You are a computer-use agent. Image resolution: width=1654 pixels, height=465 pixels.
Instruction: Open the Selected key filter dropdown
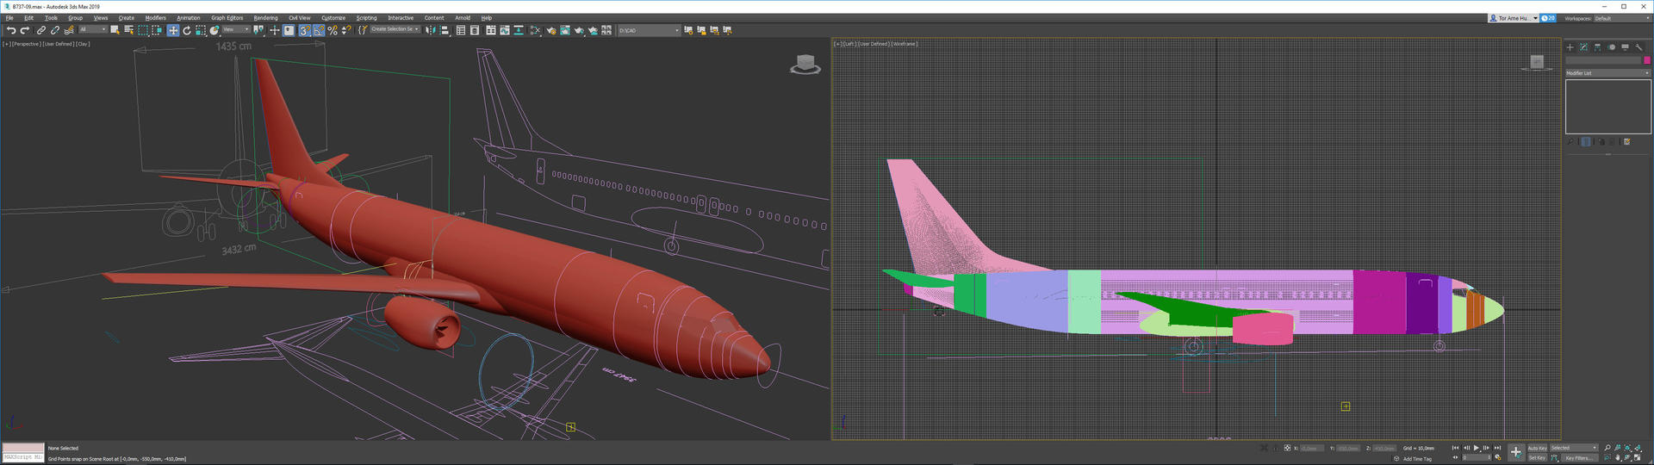[x=1575, y=448]
